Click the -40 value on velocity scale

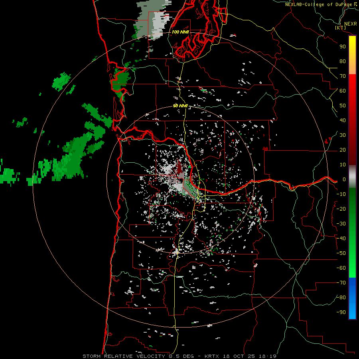(x=341, y=239)
